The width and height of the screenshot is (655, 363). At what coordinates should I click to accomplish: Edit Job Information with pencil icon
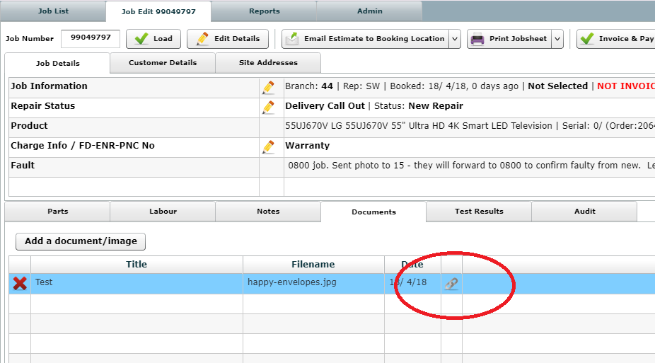point(268,87)
